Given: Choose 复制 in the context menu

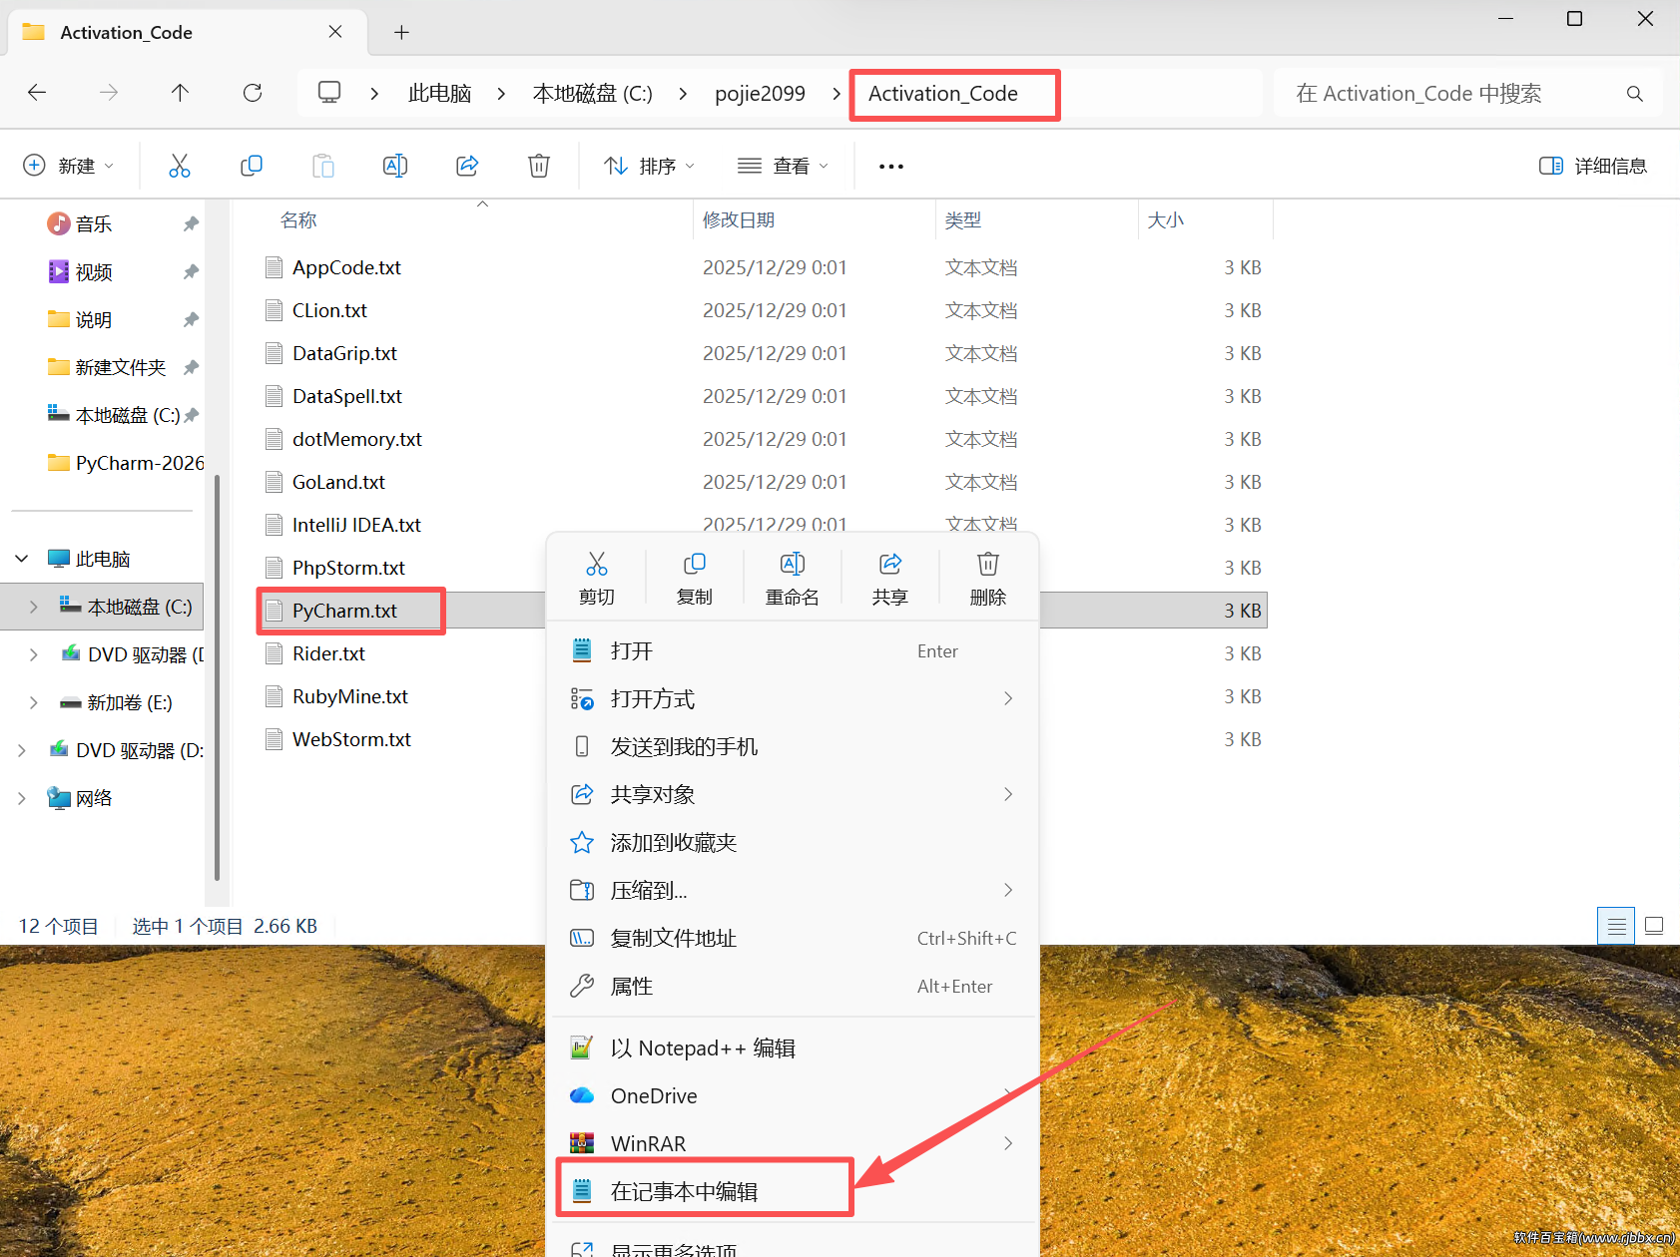Looking at the screenshot, I should point(695,579).
